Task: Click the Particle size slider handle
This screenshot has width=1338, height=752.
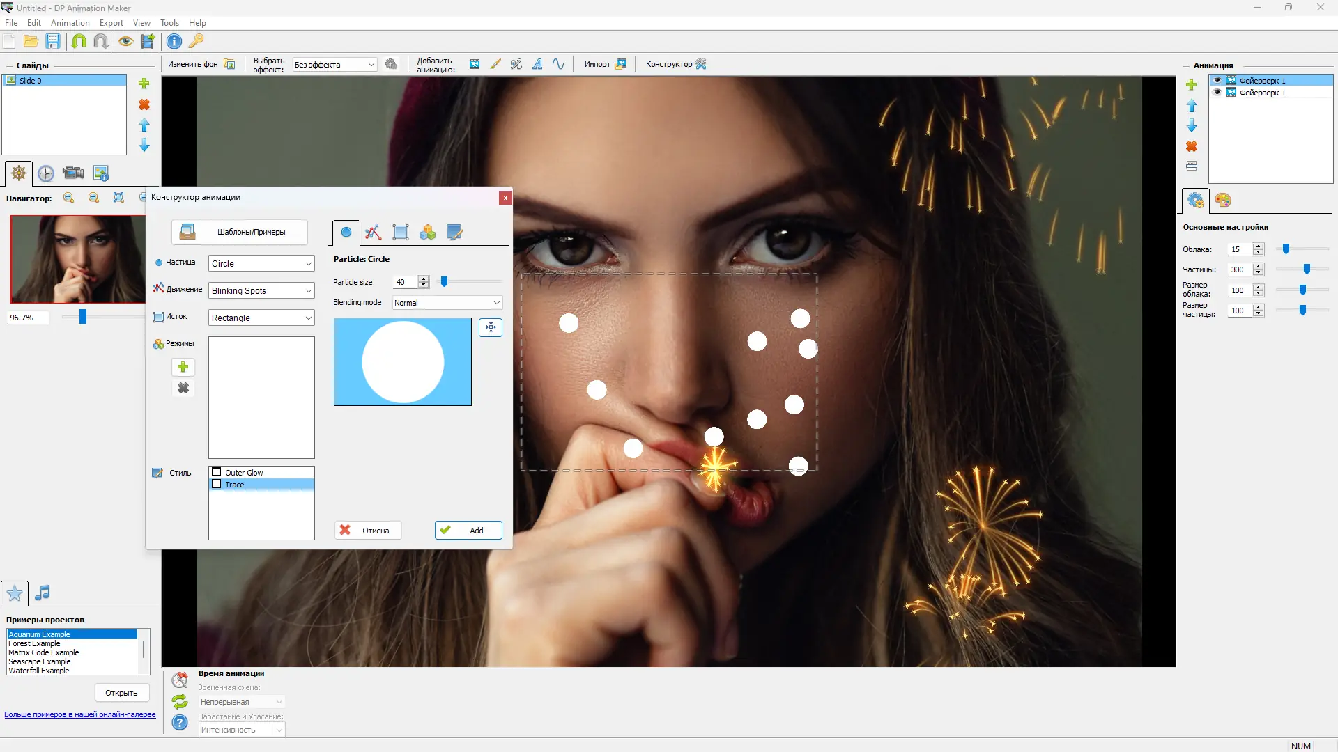Action: (x=444, y=282)
